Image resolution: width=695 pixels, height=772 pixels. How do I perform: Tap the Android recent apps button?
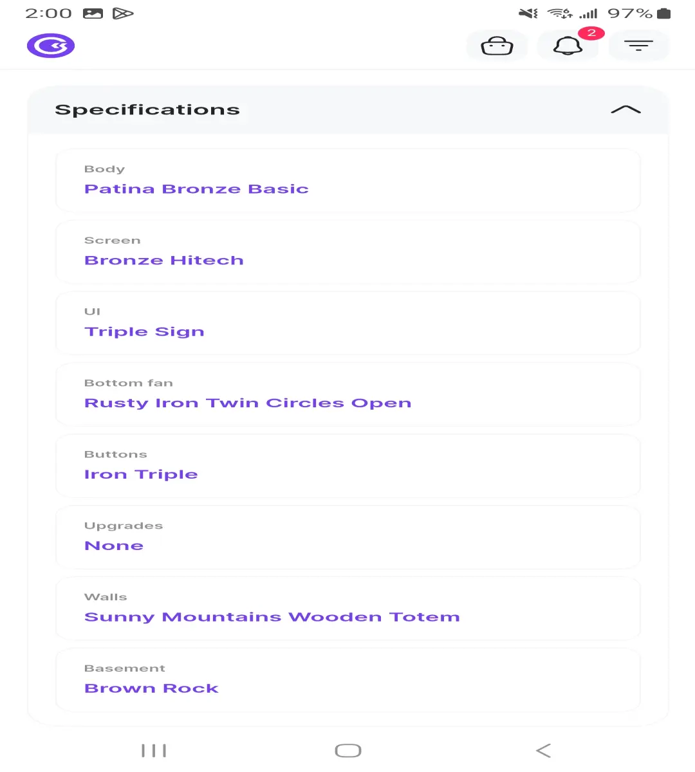(x=154, y=751)
